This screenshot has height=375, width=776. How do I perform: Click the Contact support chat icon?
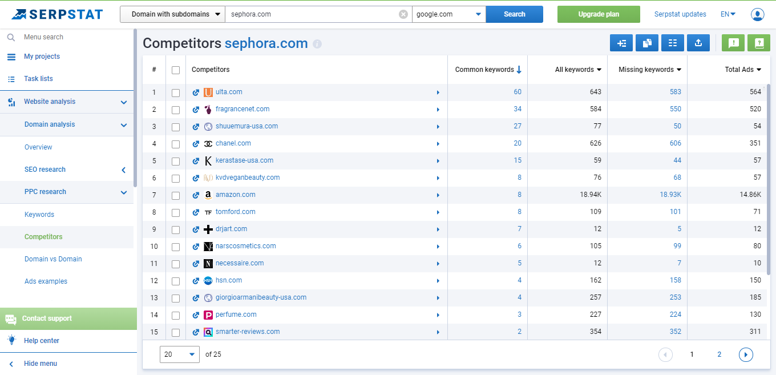pos(11,319)
